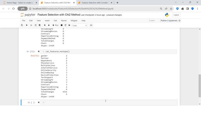Click TotalCharges value 6531 in output
Image resolution: width=201 pixels, height=113 pixels.
click(x=65, y=92)
